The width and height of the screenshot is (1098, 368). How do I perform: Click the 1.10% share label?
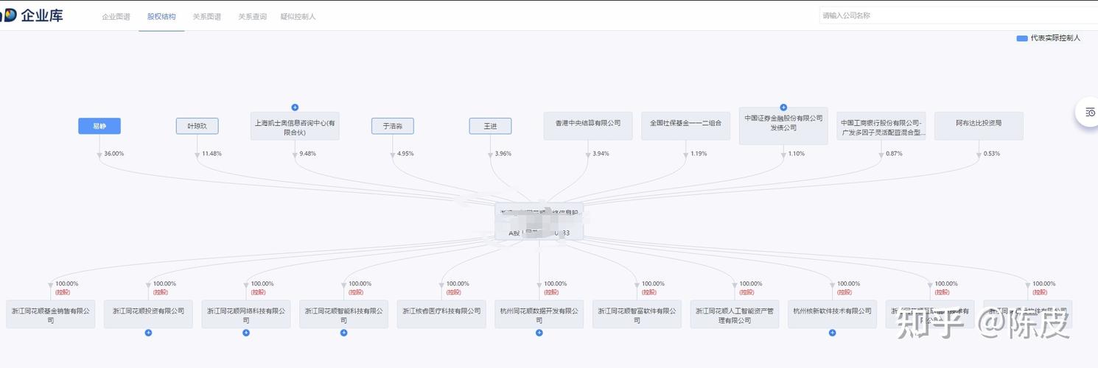[x=797, y=154]
